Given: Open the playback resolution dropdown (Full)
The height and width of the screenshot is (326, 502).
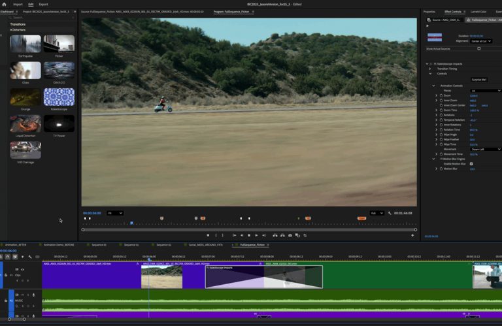Looking at the screenshot, I should point(376,213).
